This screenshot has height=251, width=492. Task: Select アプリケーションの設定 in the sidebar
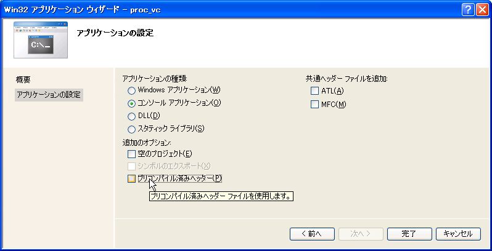tap(49, 95)
